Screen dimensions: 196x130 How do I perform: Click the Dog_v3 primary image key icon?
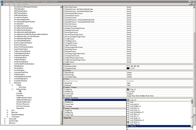coord(128,89)
